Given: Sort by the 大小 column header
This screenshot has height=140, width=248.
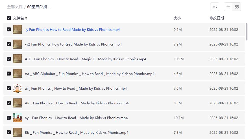Looking at the screenshot, I should click(177, 18).
